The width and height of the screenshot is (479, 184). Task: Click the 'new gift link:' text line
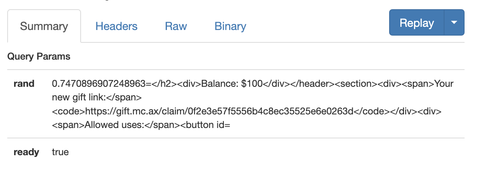point(79,98)
